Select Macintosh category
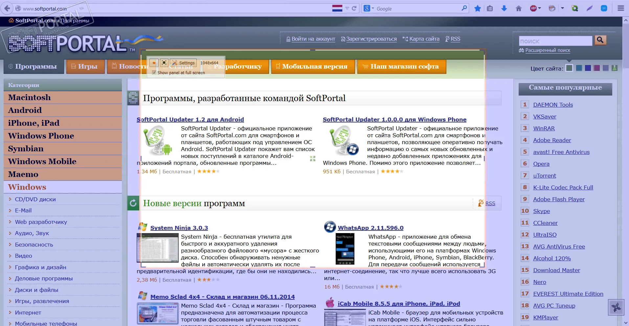629x326 pixels. [62, 98]
